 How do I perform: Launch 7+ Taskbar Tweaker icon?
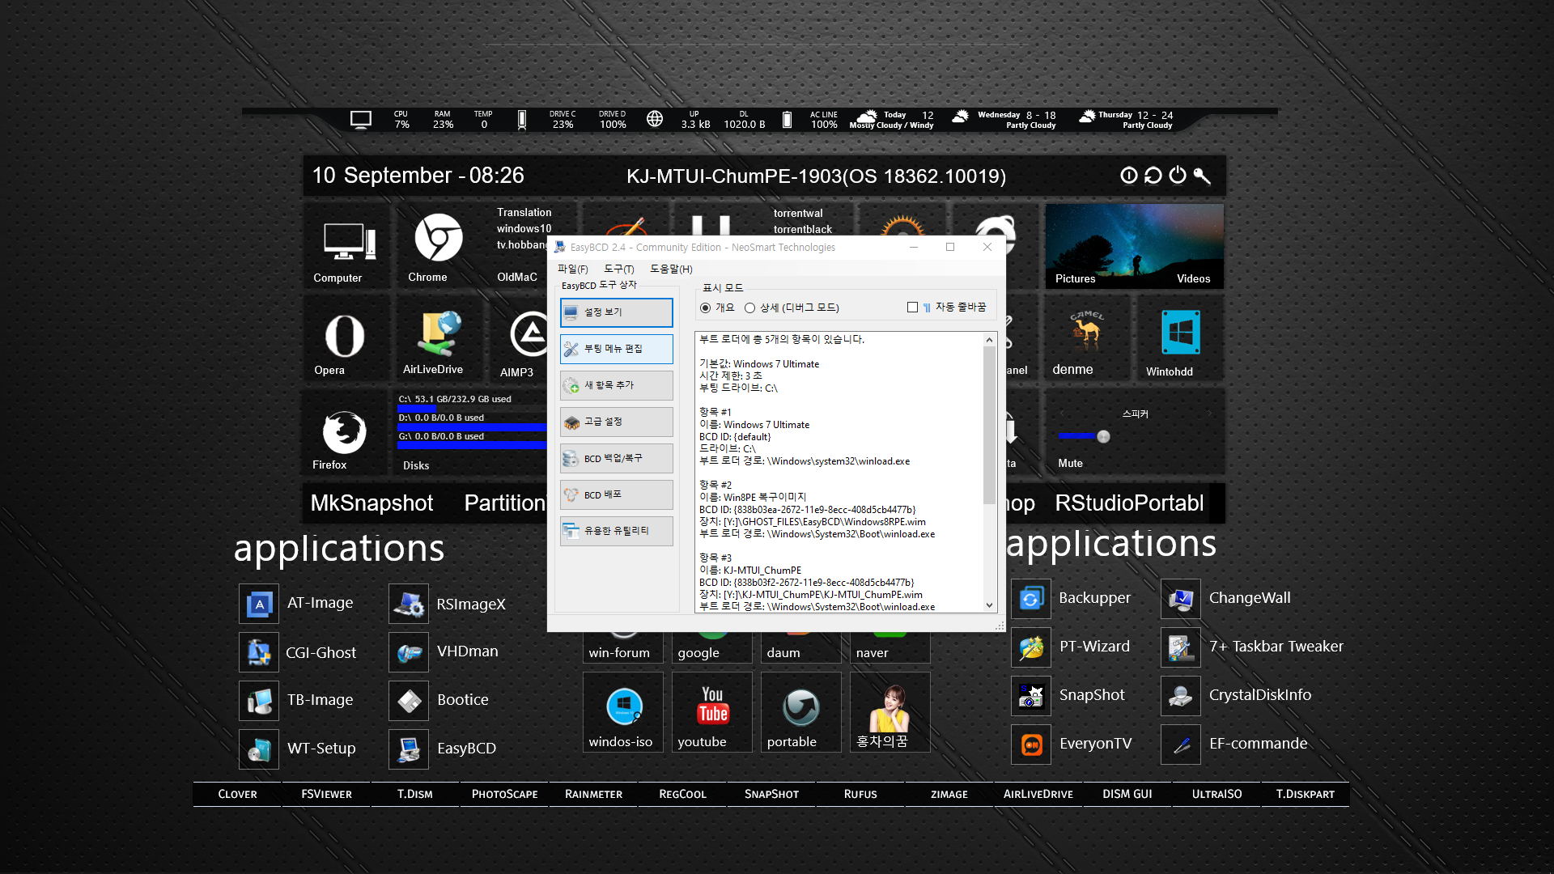(1181, 647)
